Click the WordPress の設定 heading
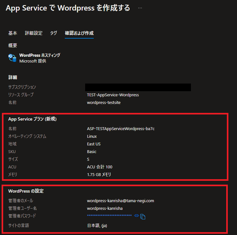Screen dimensions: 237x235 [x=26, y=191]
